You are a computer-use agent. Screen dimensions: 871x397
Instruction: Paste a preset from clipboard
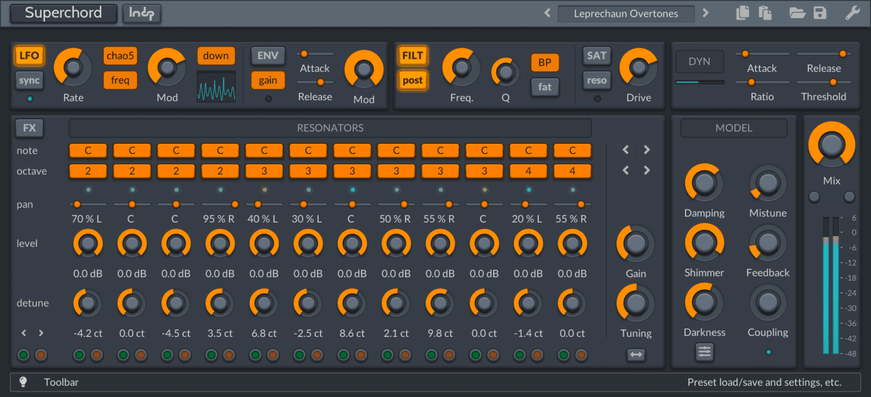[x=766, y=12]
